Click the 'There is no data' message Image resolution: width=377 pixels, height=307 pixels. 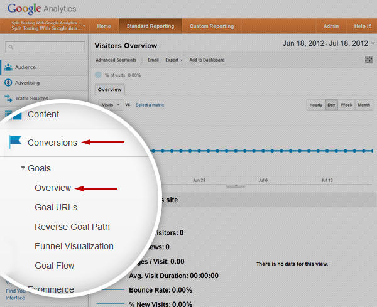[x=292, y=264]
